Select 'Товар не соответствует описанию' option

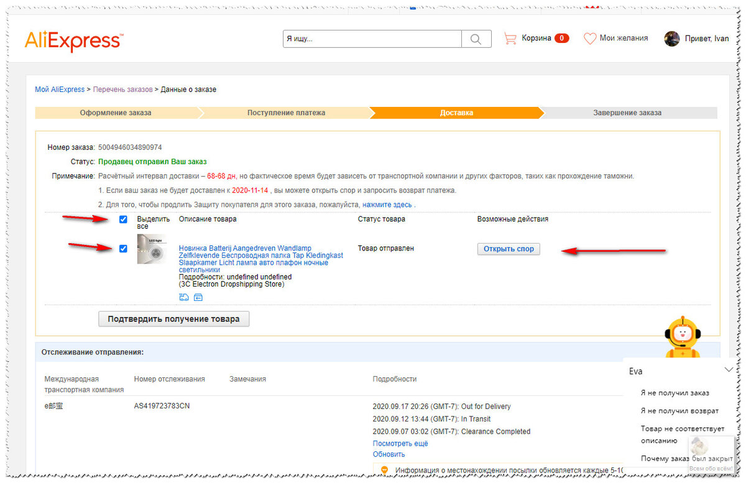[x=683, y=435]
